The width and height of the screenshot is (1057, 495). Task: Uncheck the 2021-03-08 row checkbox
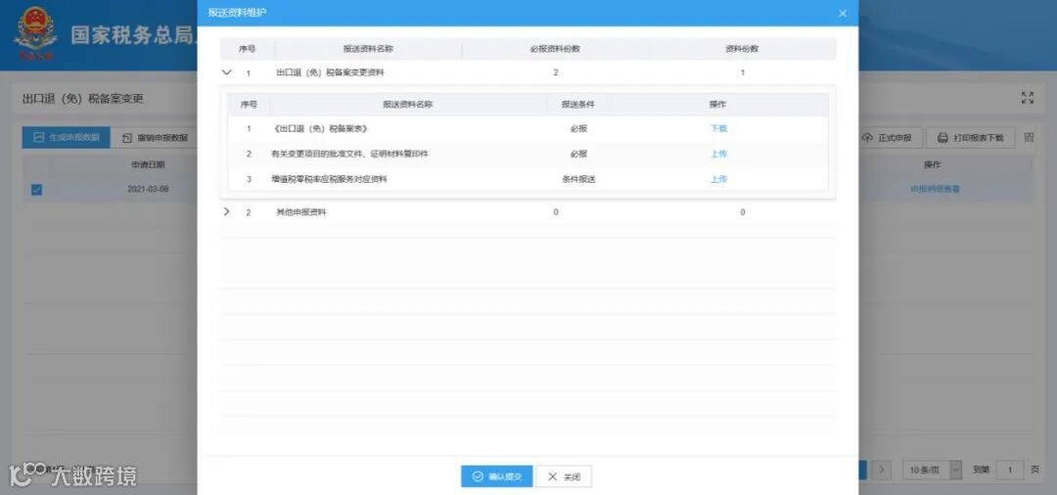pos(36,190)
